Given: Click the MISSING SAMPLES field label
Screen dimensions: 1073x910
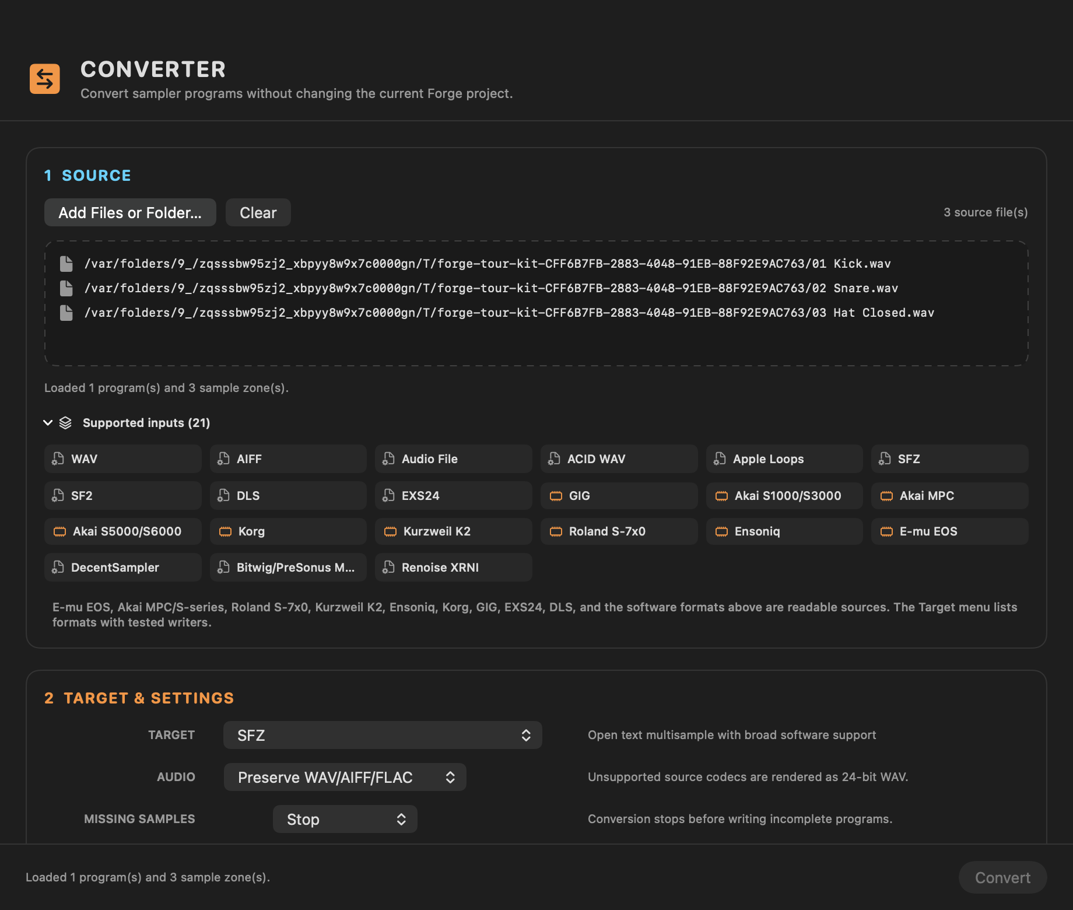Looking at the screenshot, I should pyautogui.click(x=139, y=819).
